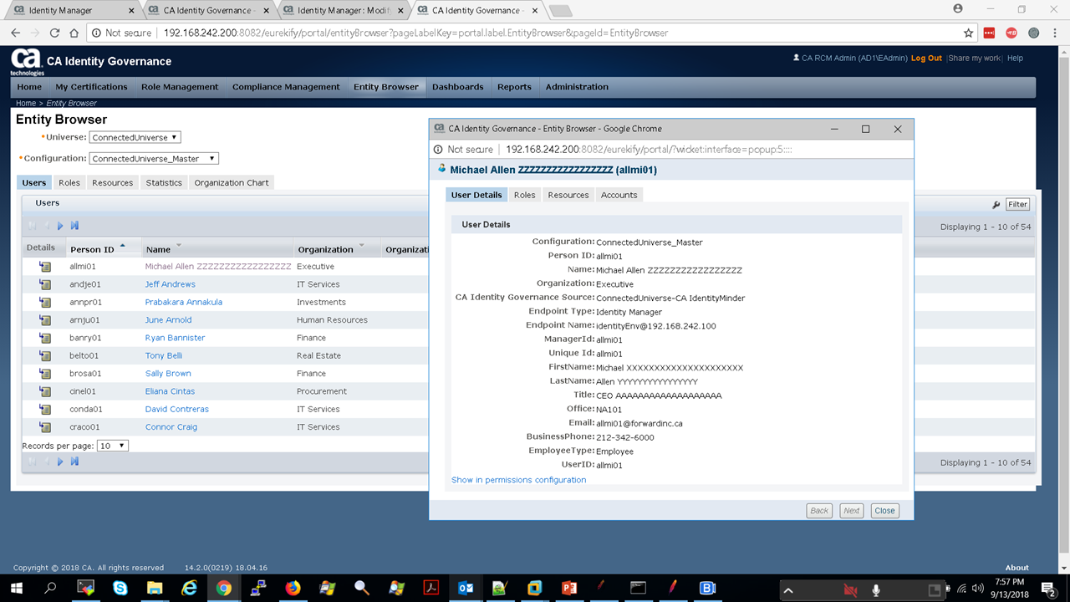This screenshot has height=602, width=1070.
Task: Click the Home breadcrumb link
Action: tap(25, 103)
